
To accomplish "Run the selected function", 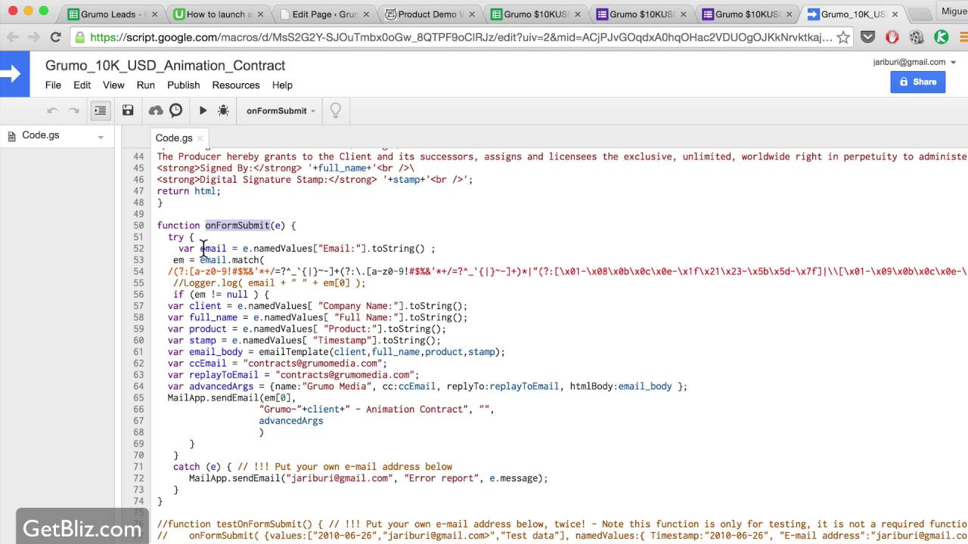I will [203, 110].
